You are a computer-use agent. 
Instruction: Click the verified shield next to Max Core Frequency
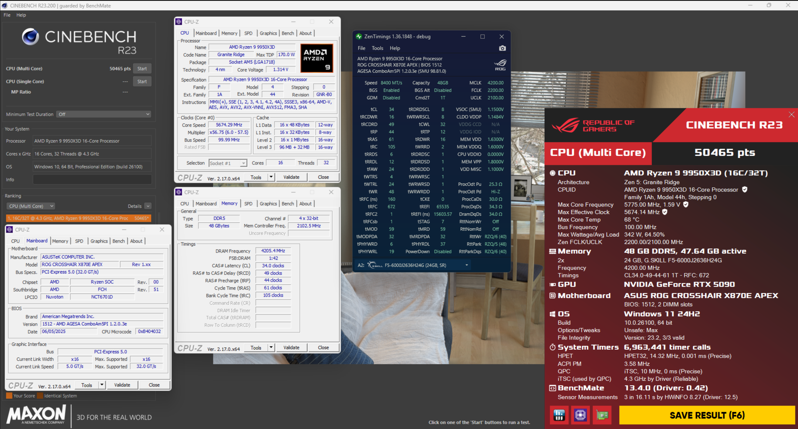(686, 205)
